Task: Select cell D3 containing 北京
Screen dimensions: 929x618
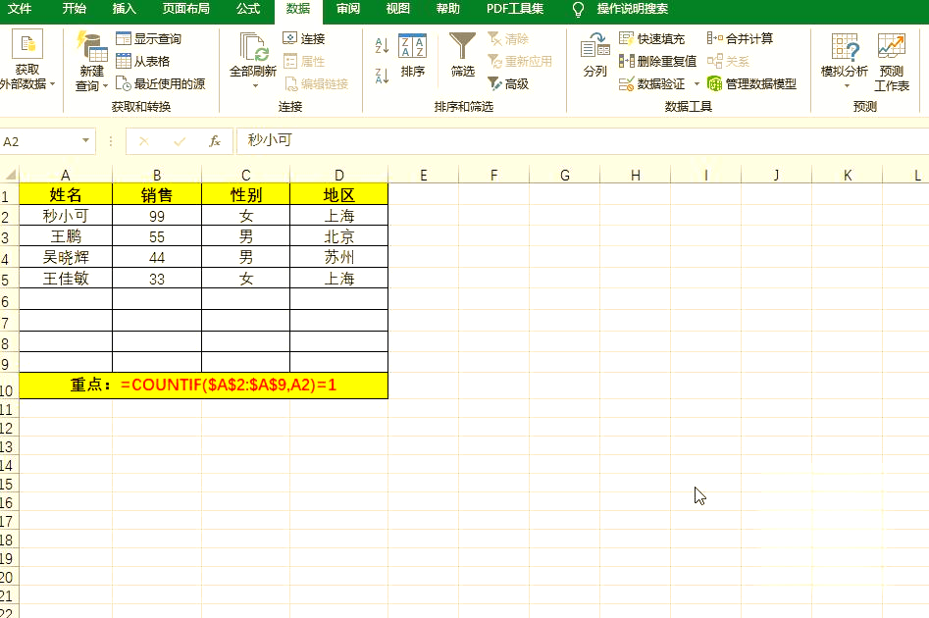Action: [338, 236]
